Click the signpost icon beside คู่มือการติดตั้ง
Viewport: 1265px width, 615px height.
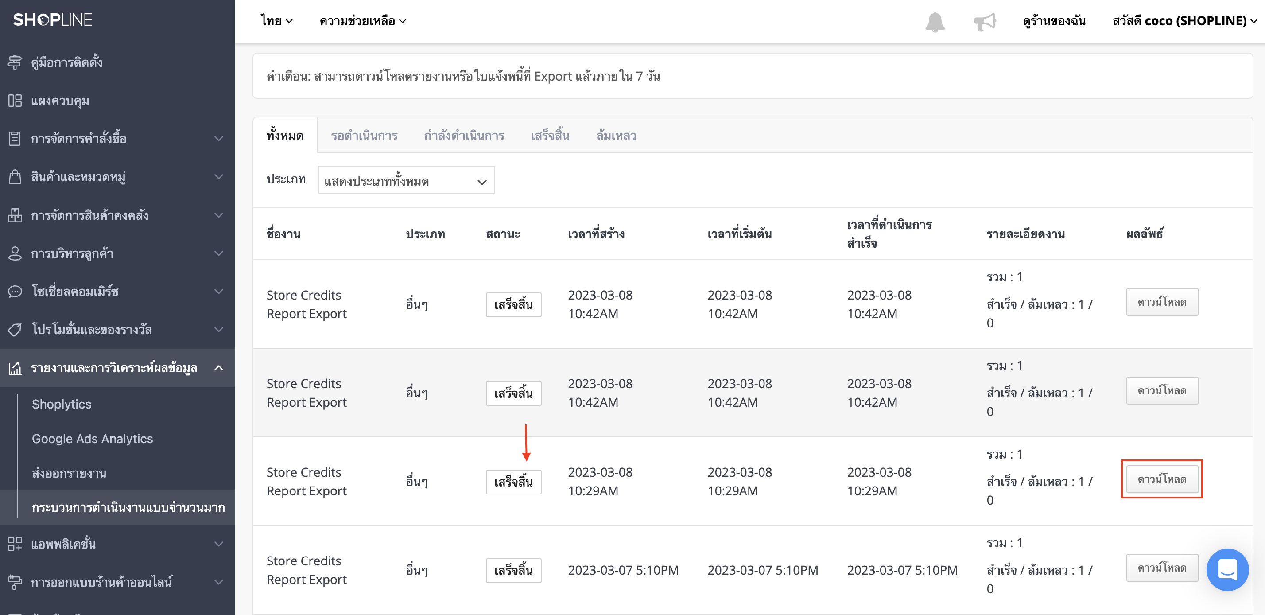coord(15,62)
